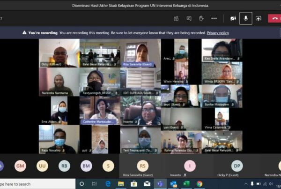Select Vinna Catarinata video tile
The image size is (281, 189).
click(x=222, y=119)
